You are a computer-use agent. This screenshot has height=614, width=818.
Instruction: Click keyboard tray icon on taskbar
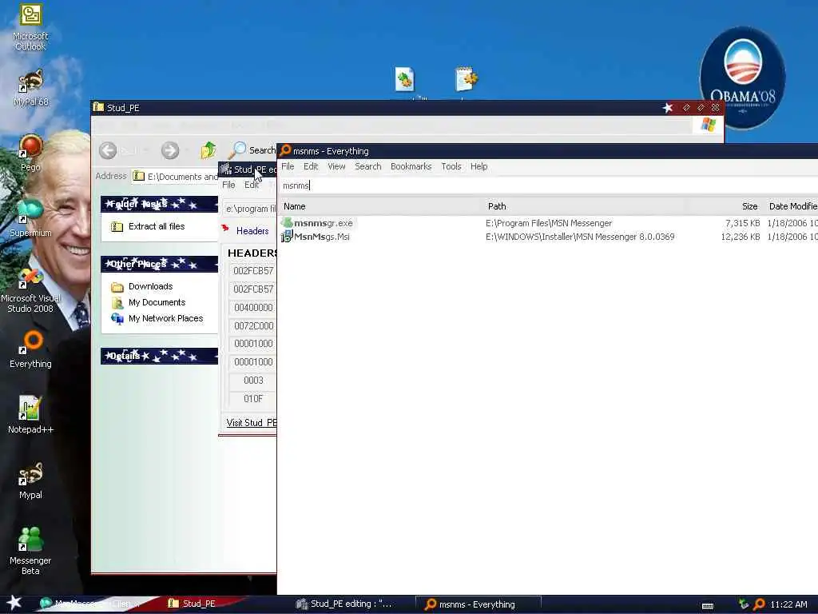pos(708,605)
